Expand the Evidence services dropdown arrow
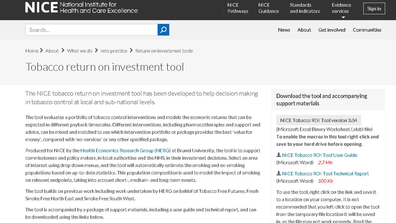 [x=343, y=17]
